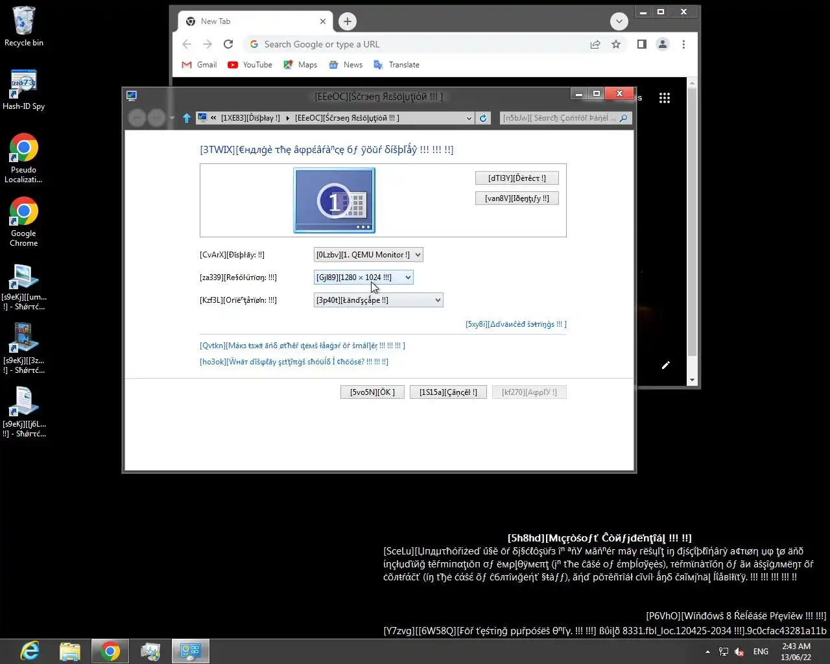
Task: Open Chrome profile avatar
Action: (663, 44)
